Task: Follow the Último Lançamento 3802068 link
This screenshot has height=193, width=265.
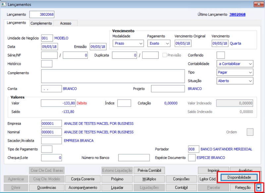Action: (x=237, y=15)
